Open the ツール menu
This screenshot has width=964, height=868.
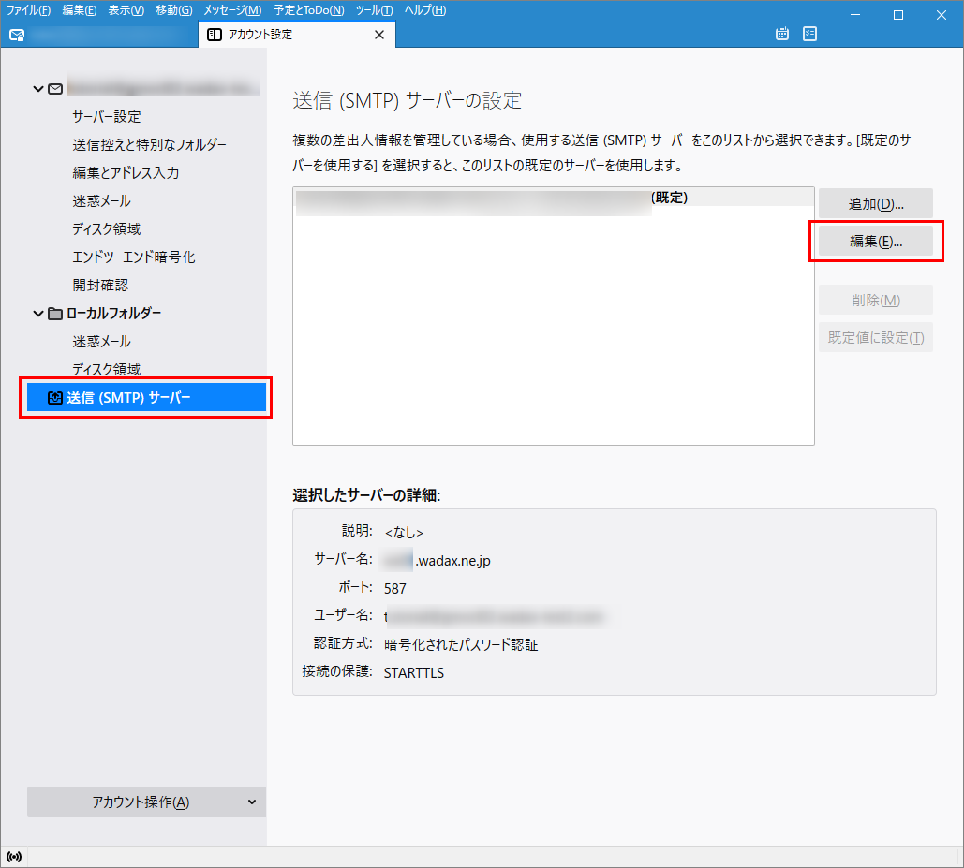click(x=374, y=10)
